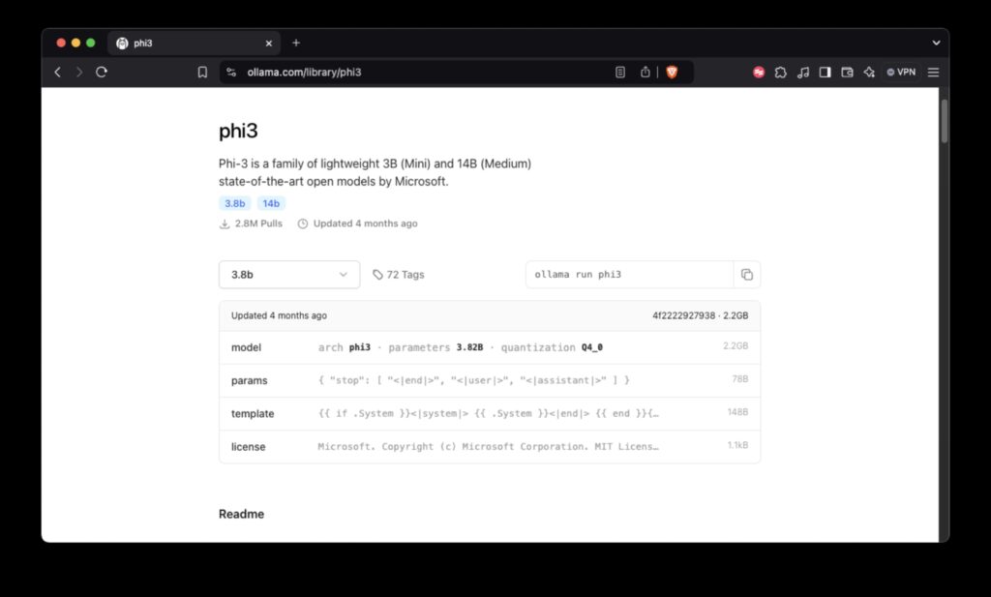Open reader mode from address bar
This screenshot has width=991, height=597.
[620, 72]
